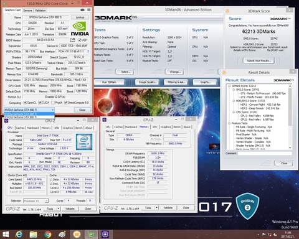Click the right CPU-Z window title icon
The image size is (299, 239).
tap(105, 119)
